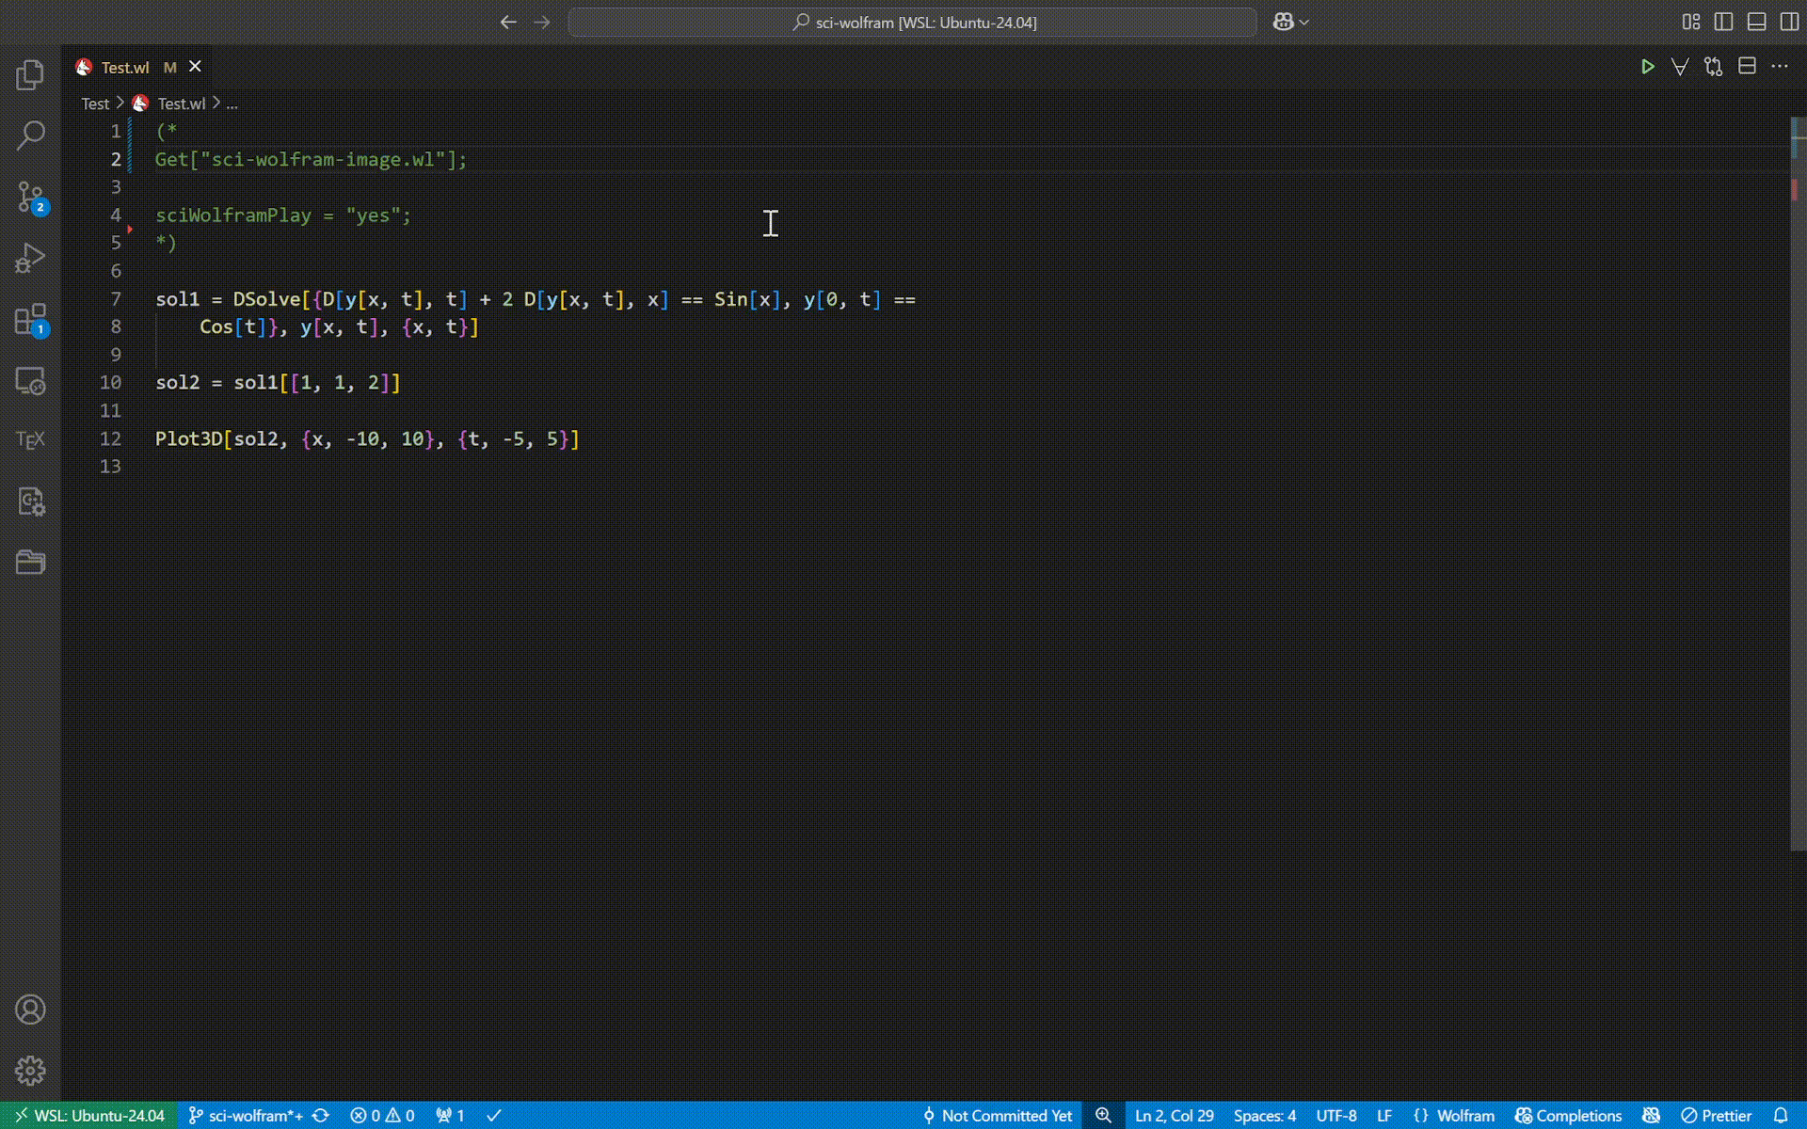This screenshot has height=1129, width=1807.
Task: Click on the Plot3D code line
Action: pos(367,439)
